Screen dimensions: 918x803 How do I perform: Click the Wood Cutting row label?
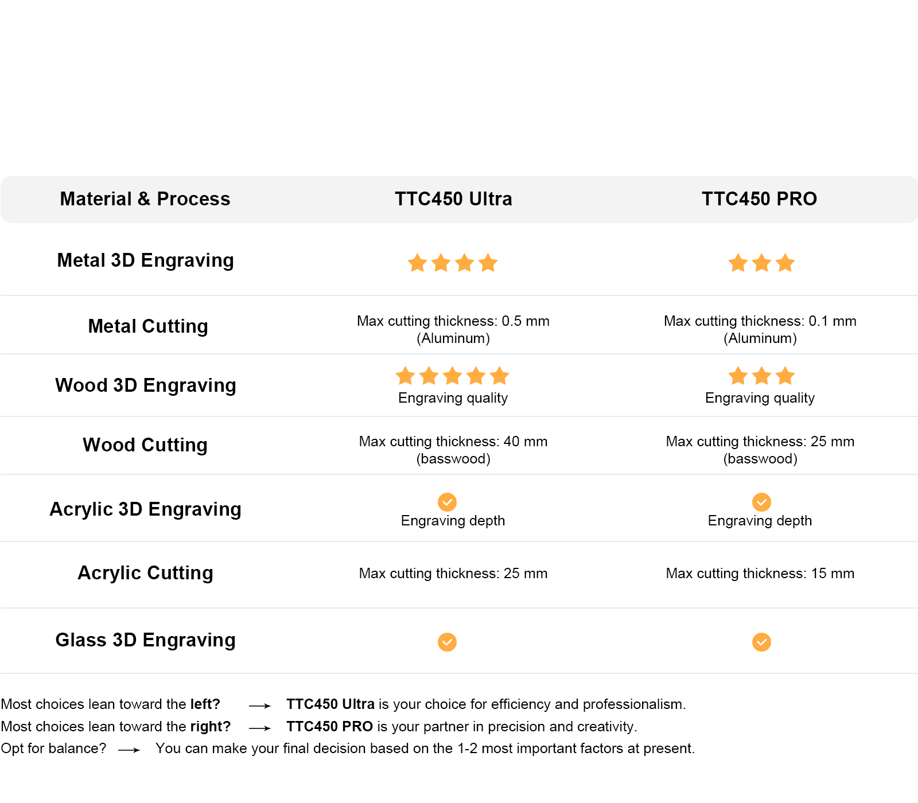[145, 445]
